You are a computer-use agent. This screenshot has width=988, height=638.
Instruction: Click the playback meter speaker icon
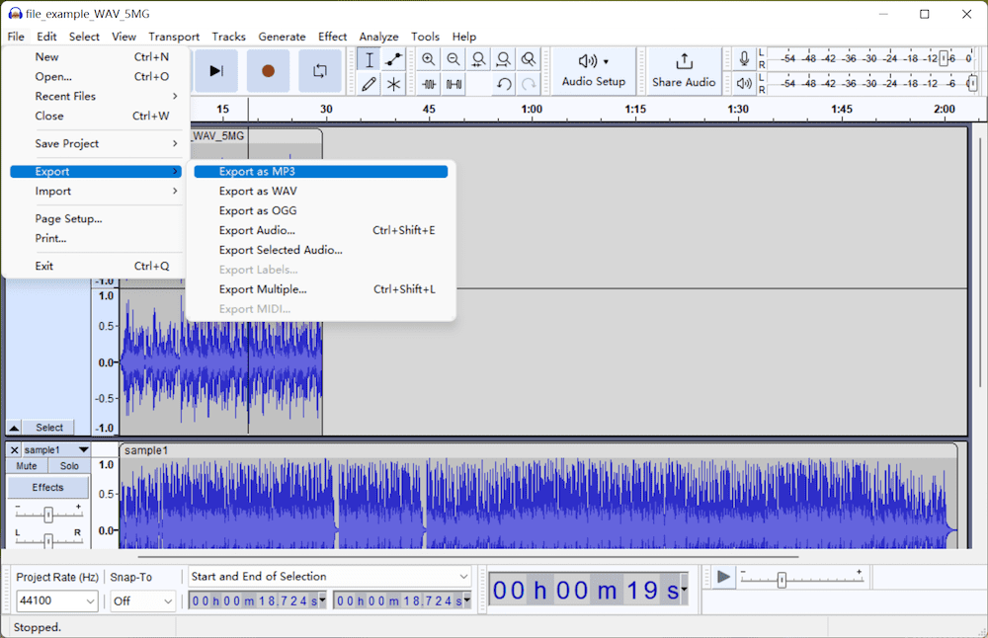click(744, 83)
